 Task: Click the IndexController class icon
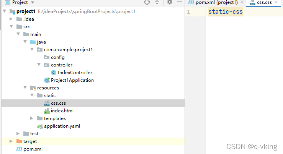54,73
